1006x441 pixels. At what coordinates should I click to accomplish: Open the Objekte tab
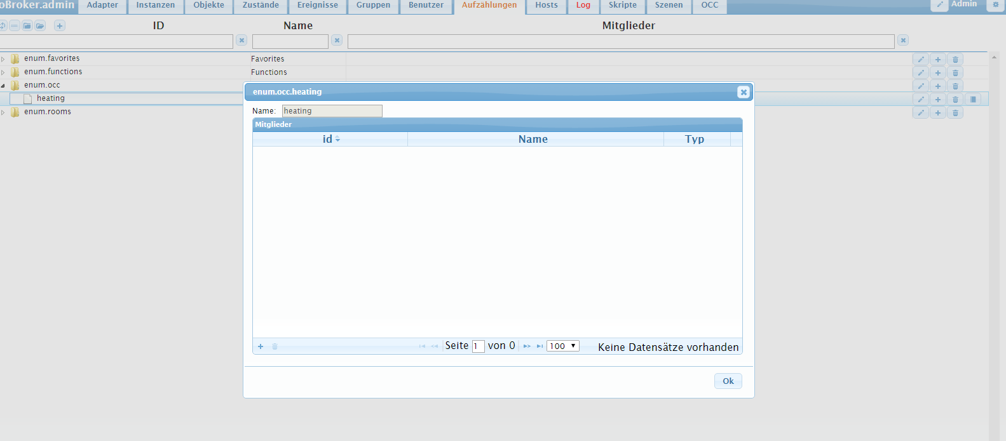tap(209, 6)
